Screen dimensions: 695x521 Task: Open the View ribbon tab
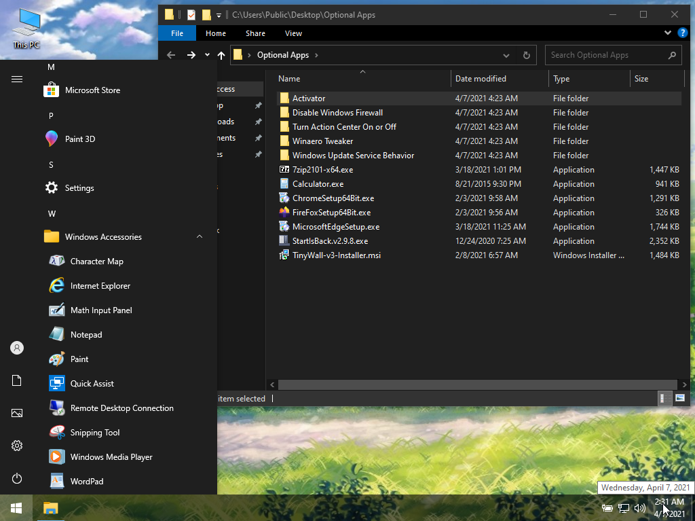[293, 33]
